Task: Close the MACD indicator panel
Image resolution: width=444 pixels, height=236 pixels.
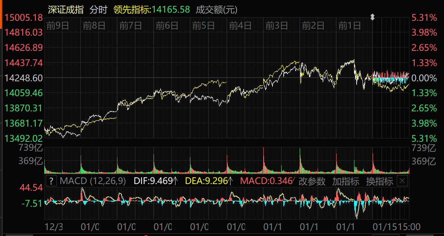Action: coord(403,181)
